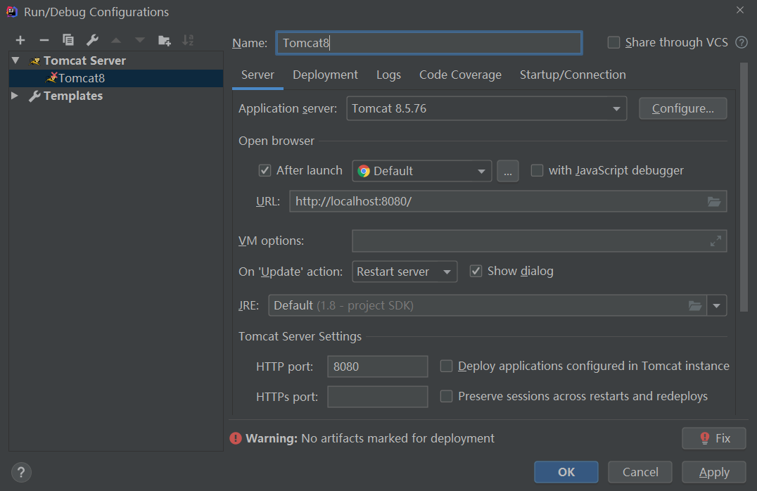This screenshot has height=491, width=757.
Task: Expand the VM options field icon
Action: click(715, 241)
